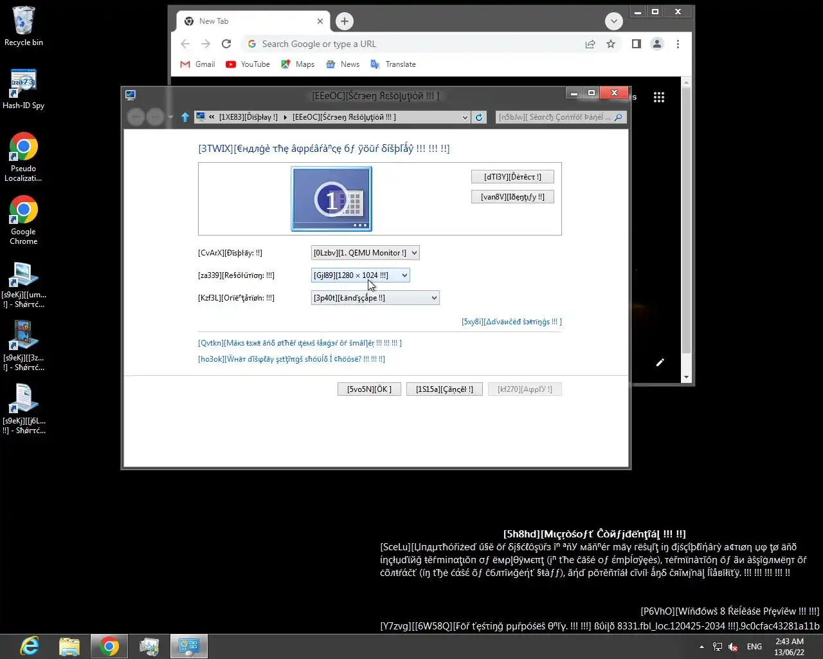Open Chrome side panel icon
The image size is (823, 659).
click(637, 44)
